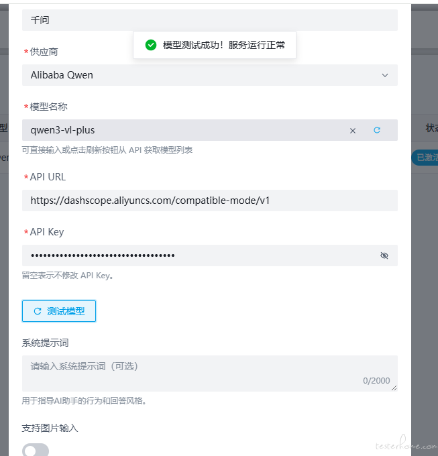Click the 0/2000 character counter
This screenshot has height=456, width=438.
(x=376, y=381)
